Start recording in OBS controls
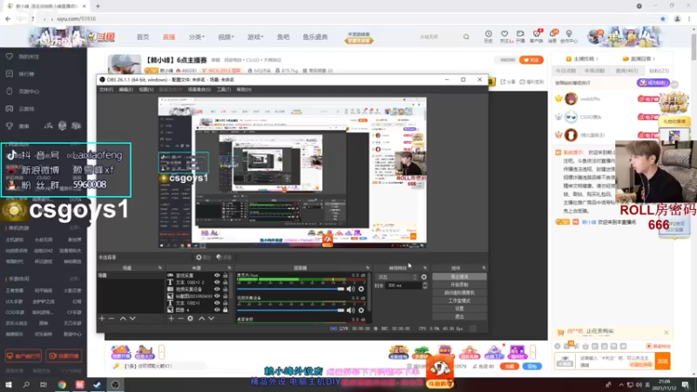This screenshot has height=392, width=697. tap(459, 285)
